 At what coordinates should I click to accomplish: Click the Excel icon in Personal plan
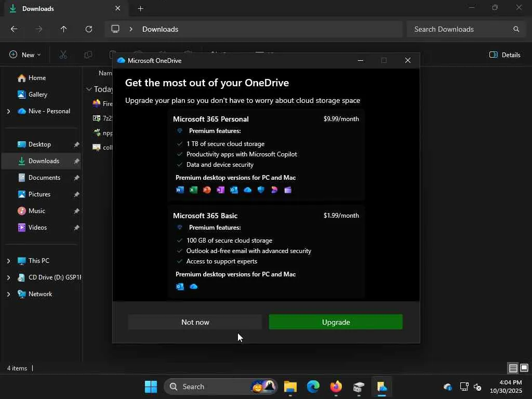[x=193, y=190]
